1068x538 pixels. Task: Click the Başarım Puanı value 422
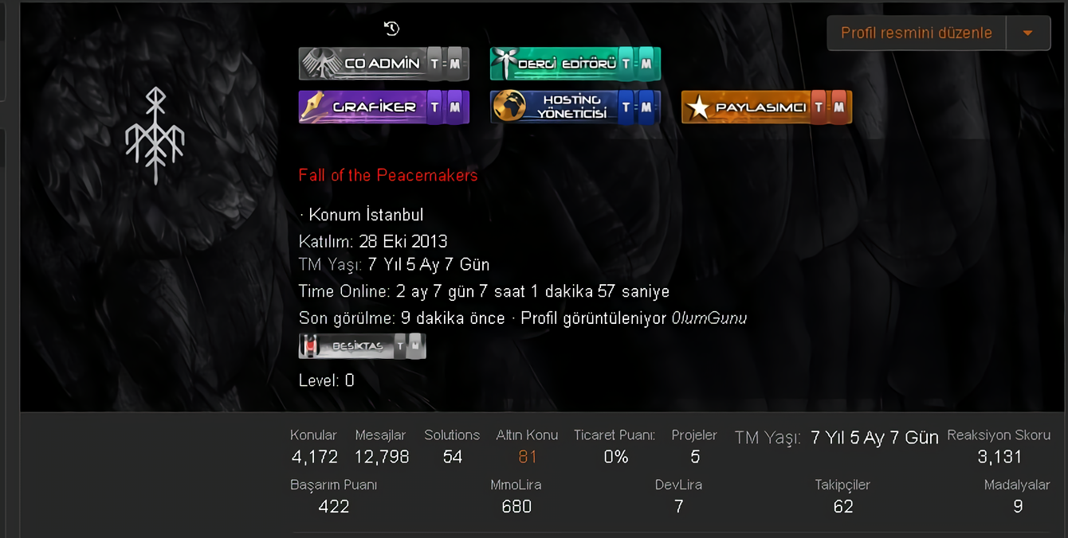[333, 506]
